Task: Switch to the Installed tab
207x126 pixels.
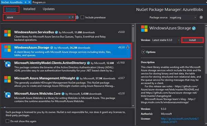Action: (29, 9)
